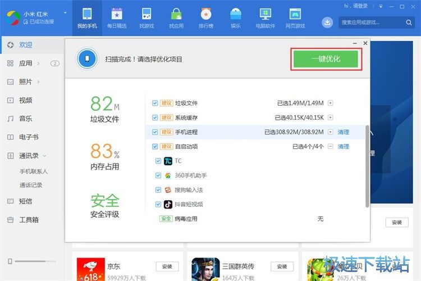The image size is (421, 281).
Task: Click the 电子书 book icon
Action: [x=10, y=137]
